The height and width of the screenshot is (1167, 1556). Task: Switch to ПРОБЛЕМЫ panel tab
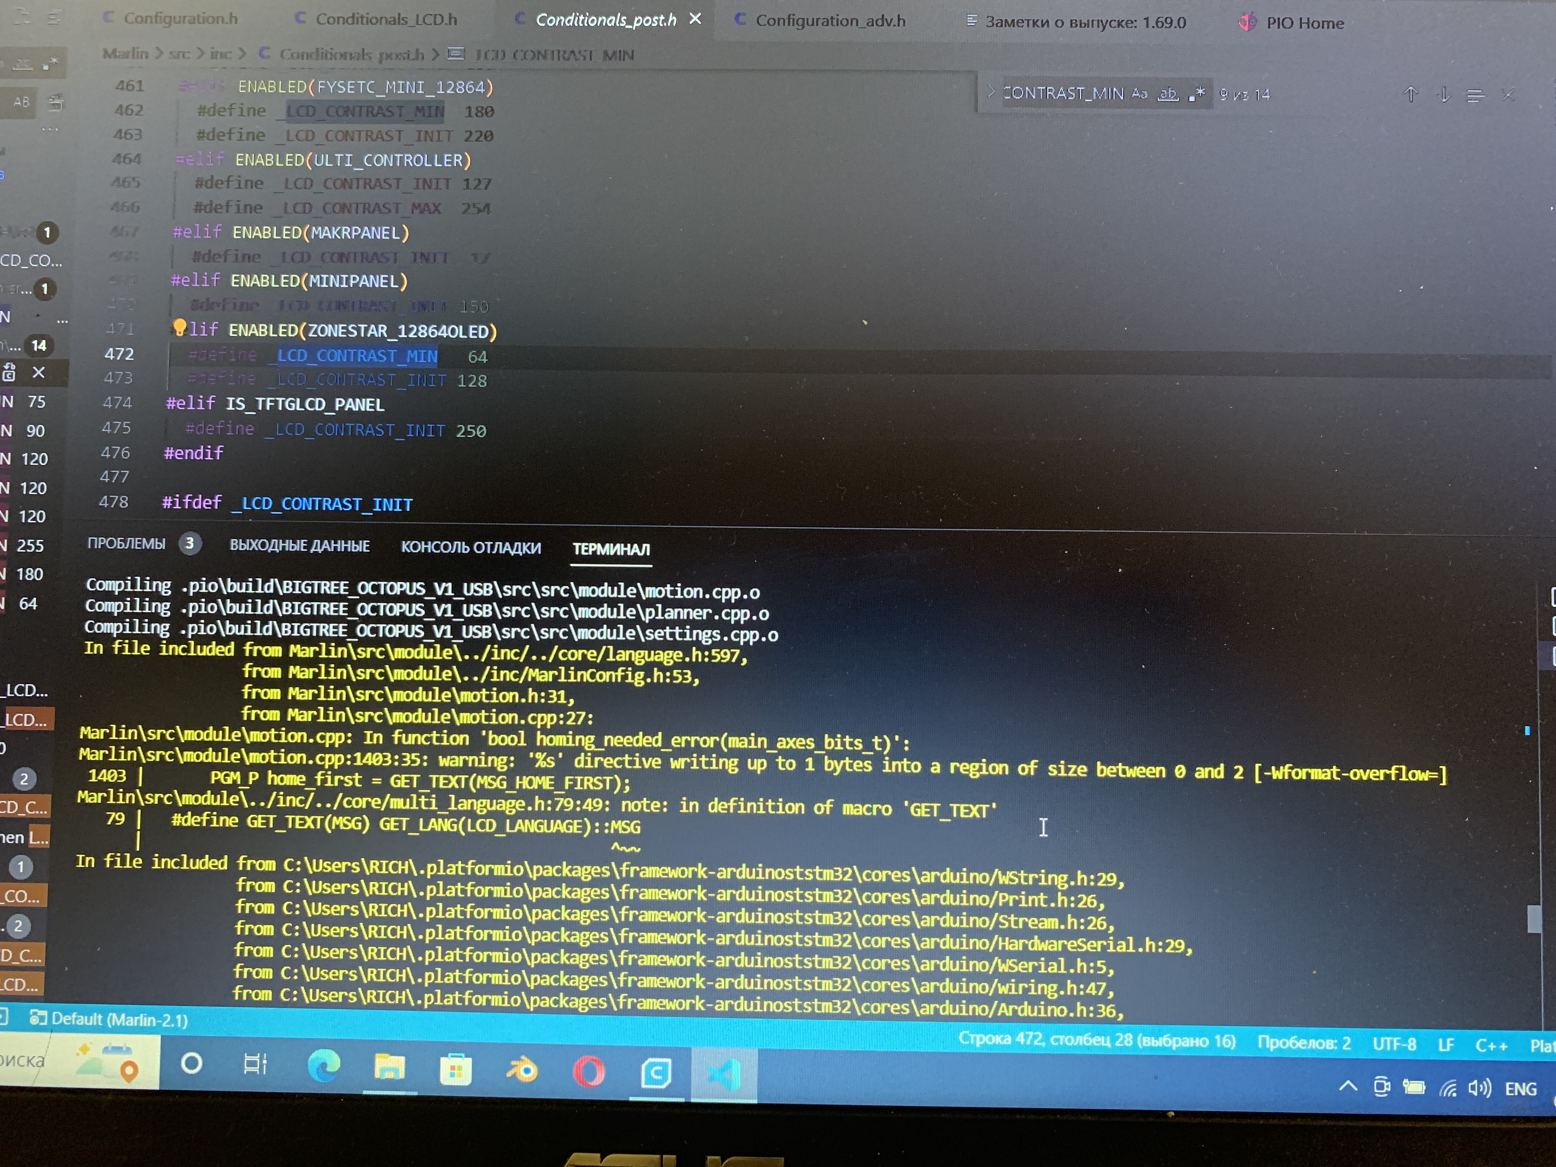point(127,544)
